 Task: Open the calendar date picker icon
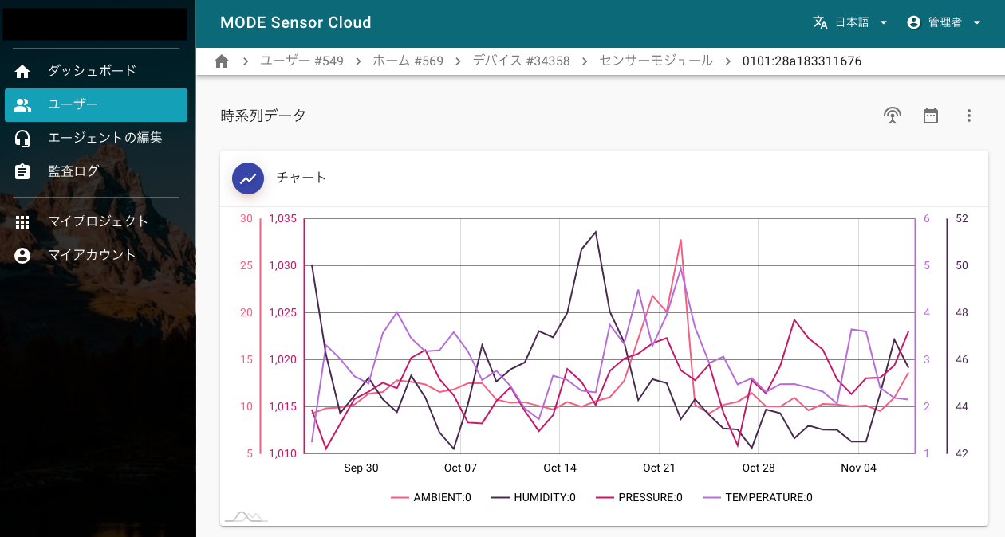click(931, 116)
